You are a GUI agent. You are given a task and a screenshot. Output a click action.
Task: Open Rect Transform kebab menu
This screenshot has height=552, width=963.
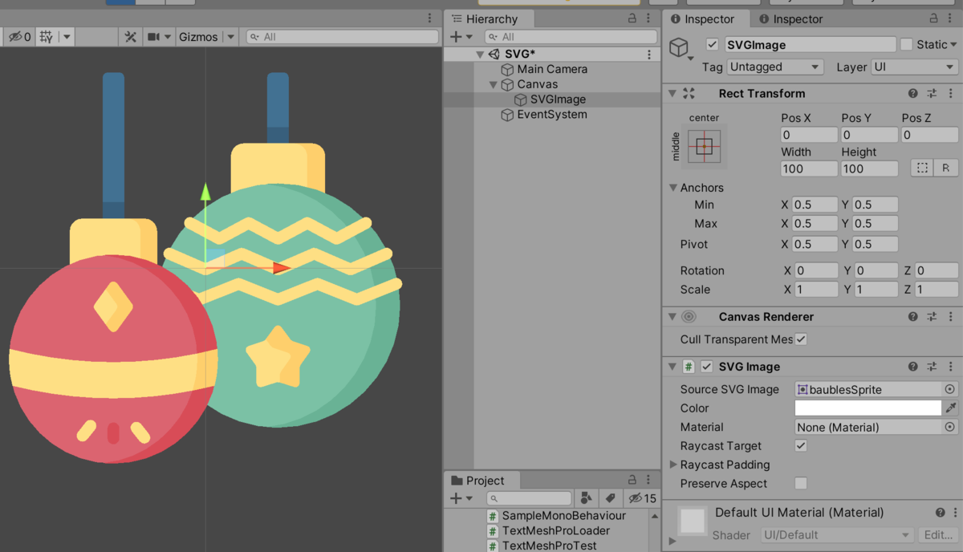[952, 94]
